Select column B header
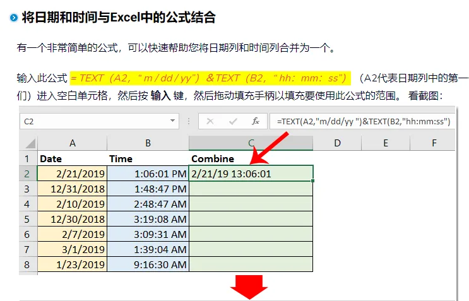469x301 pixels. click(x=148, y=143)
